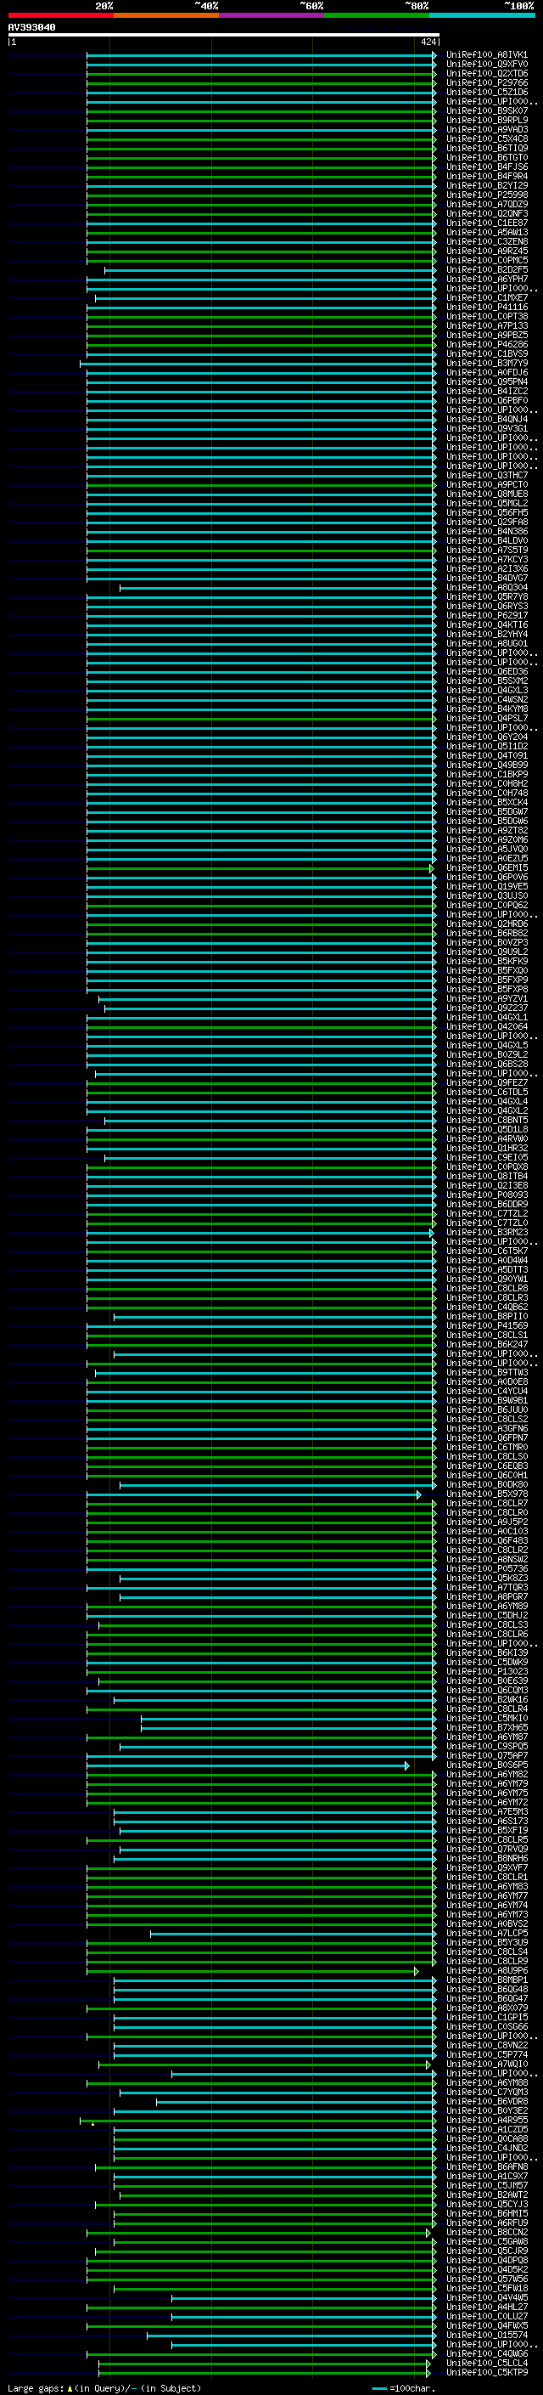Viewport: 543px width, 2395px height.
Task: Click the cyan alignment bar for UniRef100_B2D2F5
Action: click(x=270, y=270)
